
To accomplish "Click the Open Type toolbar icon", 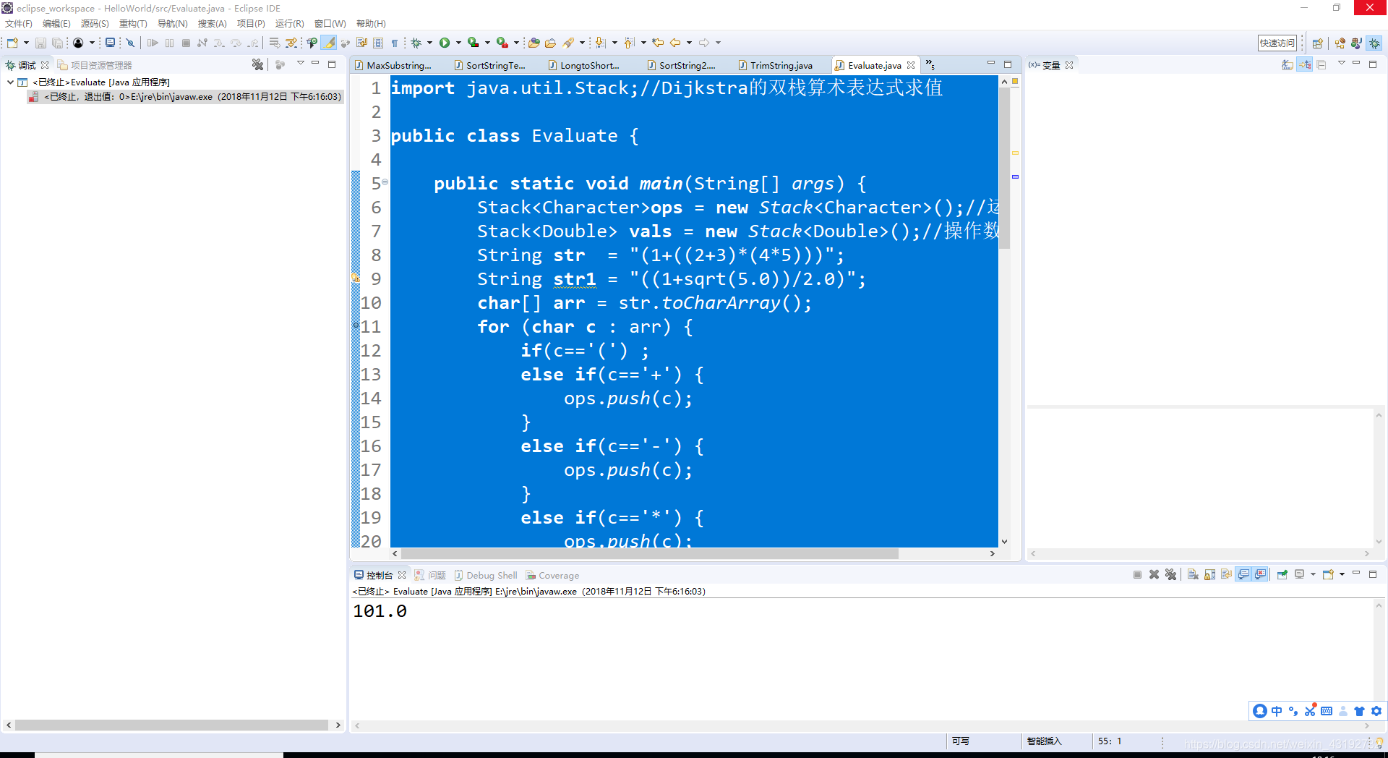I will pyautogui.click(x=534, y=43).
